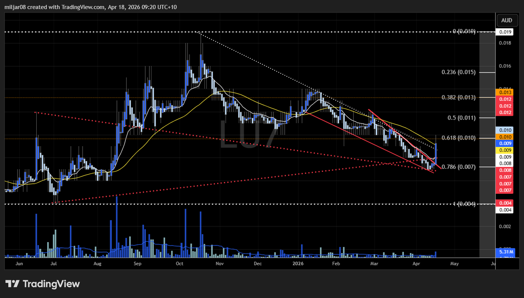Select 'Apr' on the time axis
The image size is (524, 298).
(416, 264)
